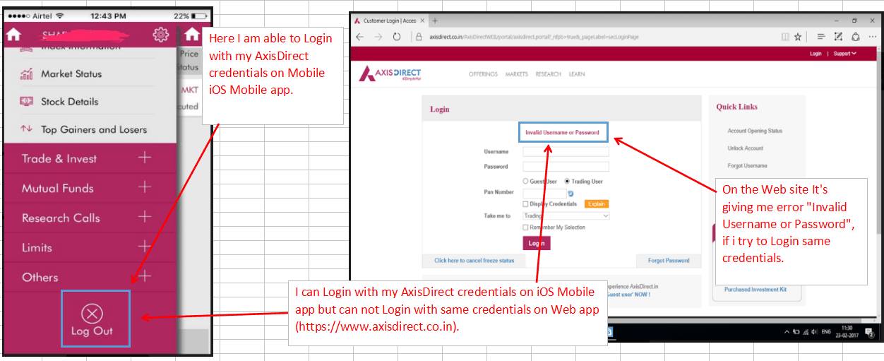884x361 pixels.
Task: Open Account Opening Status quick link
Action: [x=755, y=131]
